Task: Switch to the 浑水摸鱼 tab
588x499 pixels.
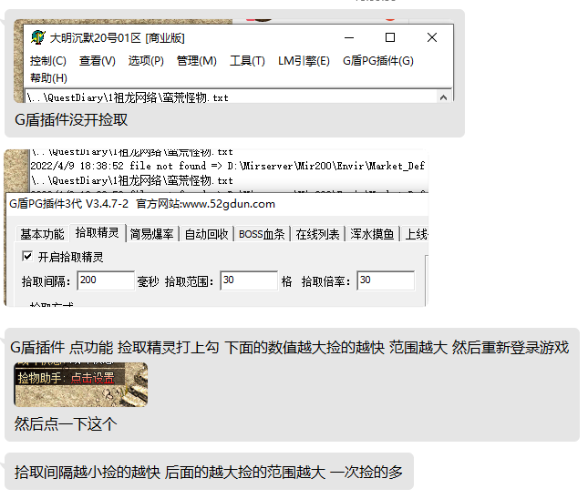Action: point(372,234)
